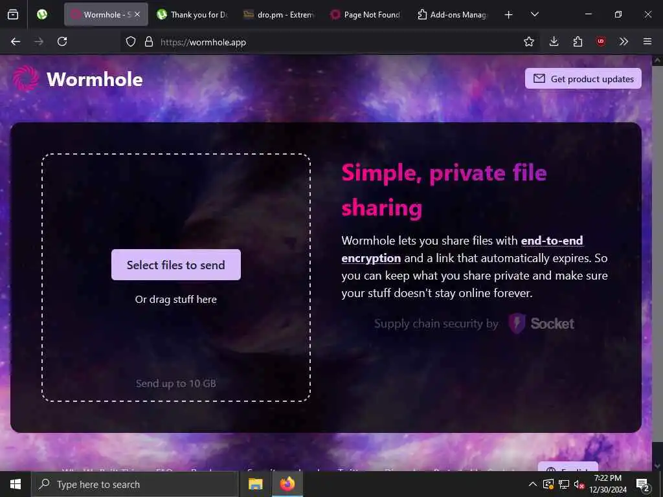Click Firefox taskbar icon
The width and height of the screenshot is (663, 497).
[287, 484]
